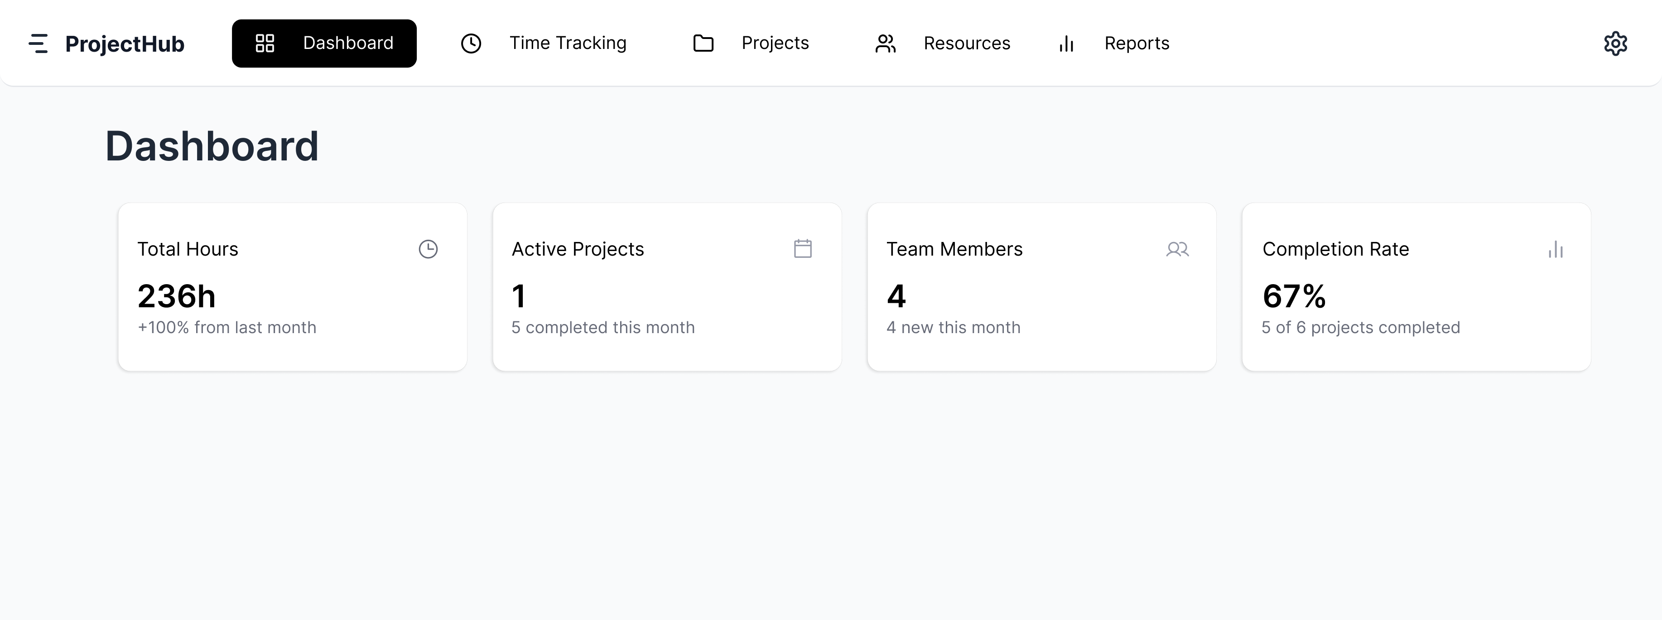This screenshot has height=620, width=1662.
Task: Select the Resources navigation item
Action: tap(967, 43)
